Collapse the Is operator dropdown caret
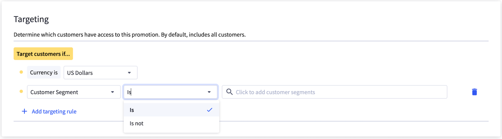502x139 pixels. [209, 92]
